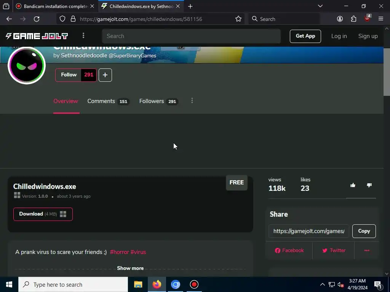
Task: Open a new tab with plus icon
Action: (190, 6)
